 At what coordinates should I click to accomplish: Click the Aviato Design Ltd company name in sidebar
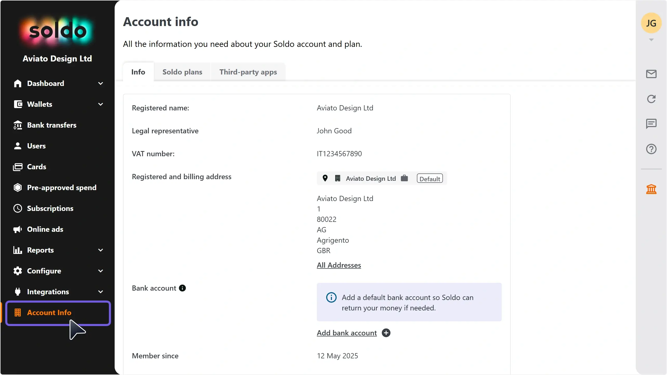point(57,59)
